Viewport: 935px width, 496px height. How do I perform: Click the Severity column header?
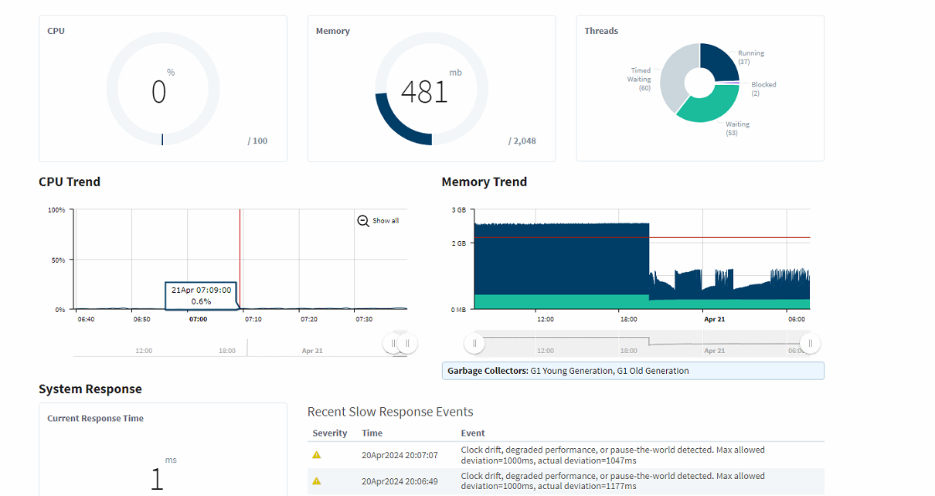coord(330,433)
